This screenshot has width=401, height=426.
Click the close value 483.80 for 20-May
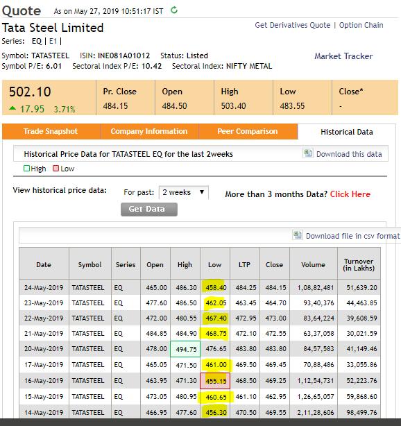(x=275, y=348)
